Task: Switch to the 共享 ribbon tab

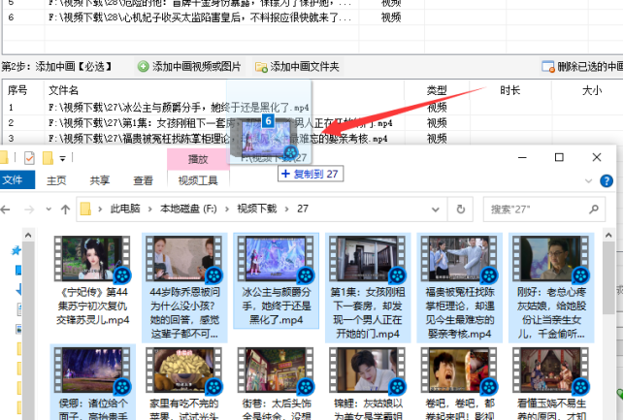Action: pyautogui.click(x=100, y=180)
